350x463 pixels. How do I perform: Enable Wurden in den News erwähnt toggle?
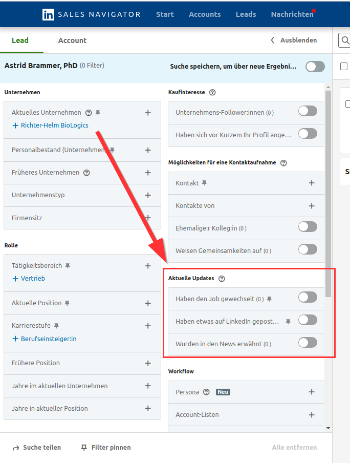(x=308, y=343)
